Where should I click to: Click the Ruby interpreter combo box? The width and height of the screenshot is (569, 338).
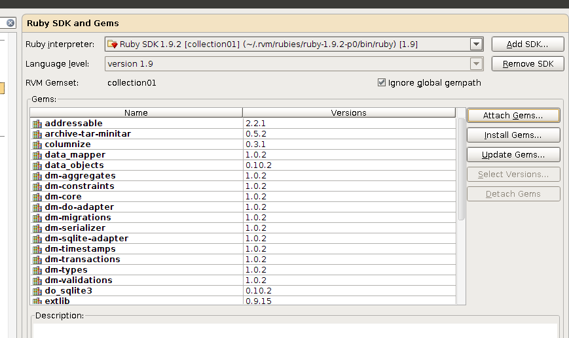(x=294, y=44)
